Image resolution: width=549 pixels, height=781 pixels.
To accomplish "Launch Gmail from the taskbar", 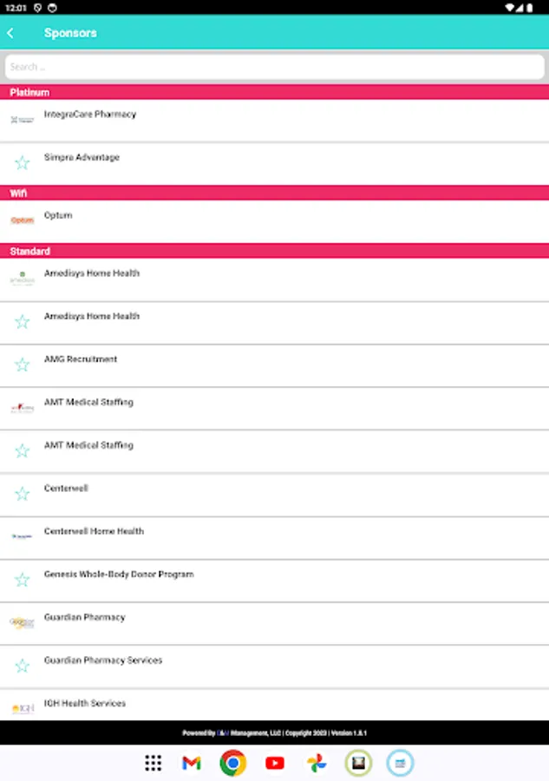I will point(192,763).
